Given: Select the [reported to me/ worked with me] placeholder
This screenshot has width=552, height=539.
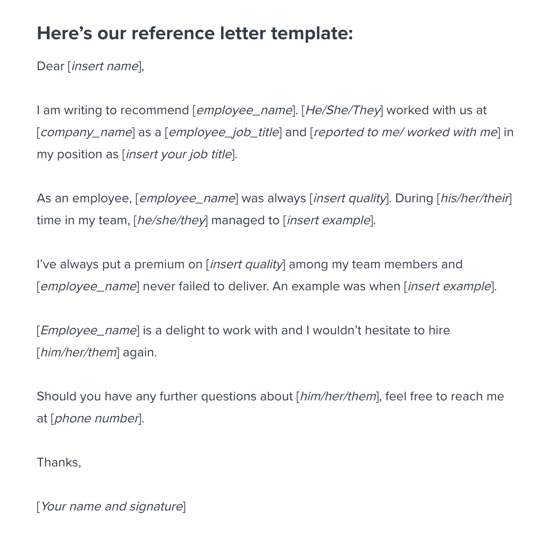Looking at the screenshot, I should coord(405,132).
